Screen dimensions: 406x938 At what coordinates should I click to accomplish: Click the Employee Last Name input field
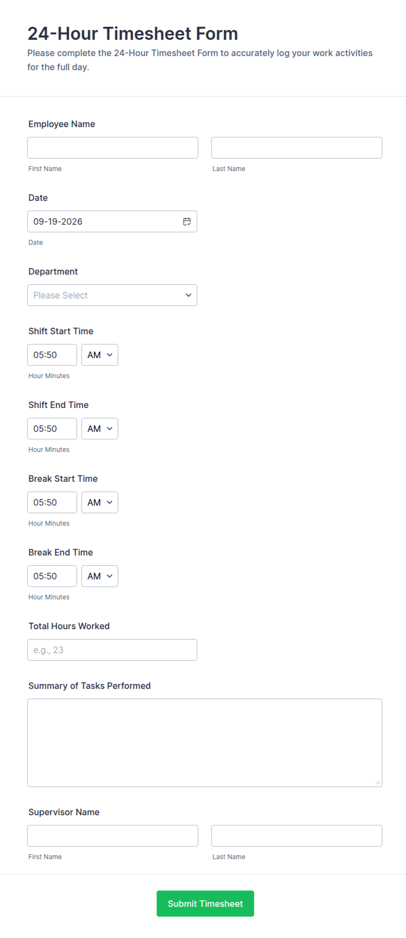coord(297,148)
